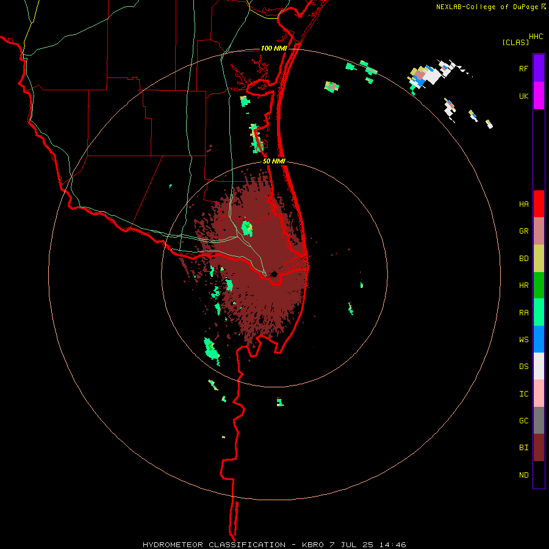Click the BD yellow legend swatch
Screen dimensions: 549x549
539,259
